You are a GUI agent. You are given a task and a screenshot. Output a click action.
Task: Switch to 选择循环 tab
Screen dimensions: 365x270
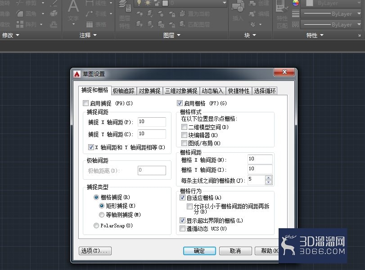(265, 91)
